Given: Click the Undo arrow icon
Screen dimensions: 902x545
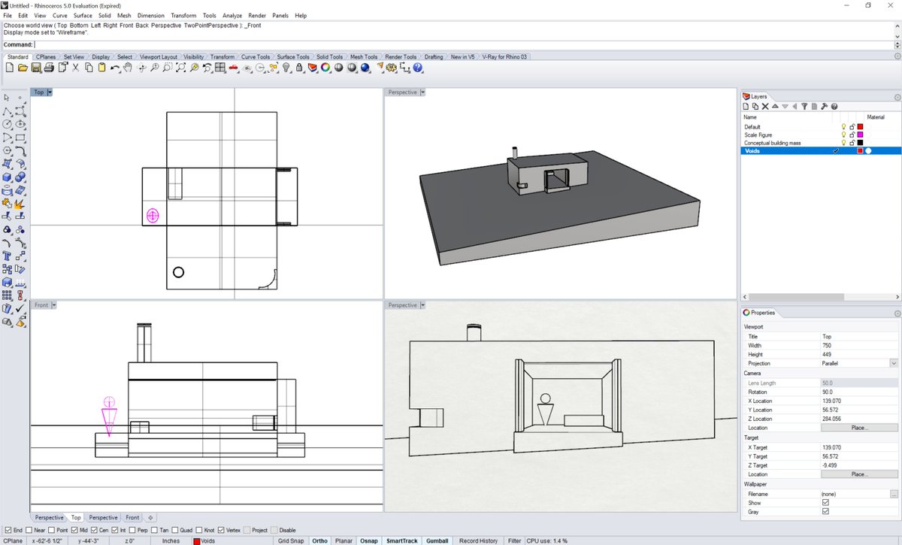Looking at the screenshot, I should tap(115, 68).
